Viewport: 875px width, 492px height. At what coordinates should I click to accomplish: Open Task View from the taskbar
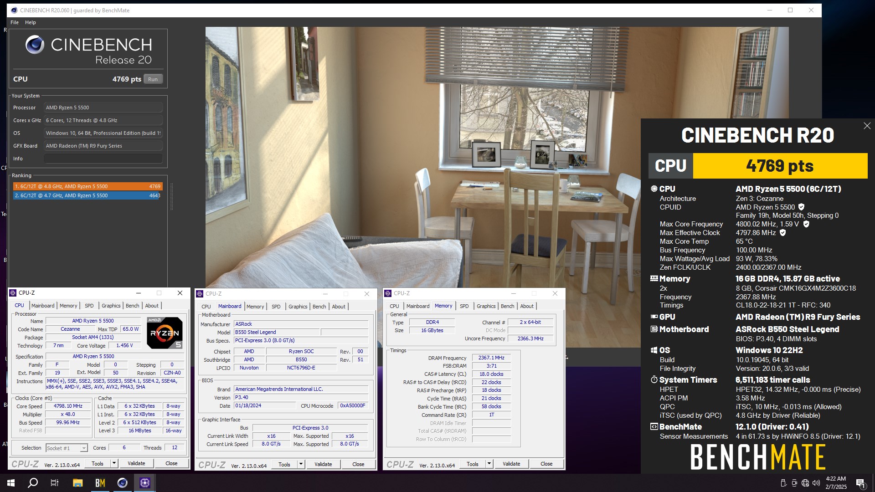tap(55, 483)
